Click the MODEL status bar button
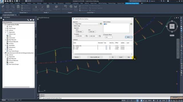This screenshot has height=102, width=183. point(124,101)
